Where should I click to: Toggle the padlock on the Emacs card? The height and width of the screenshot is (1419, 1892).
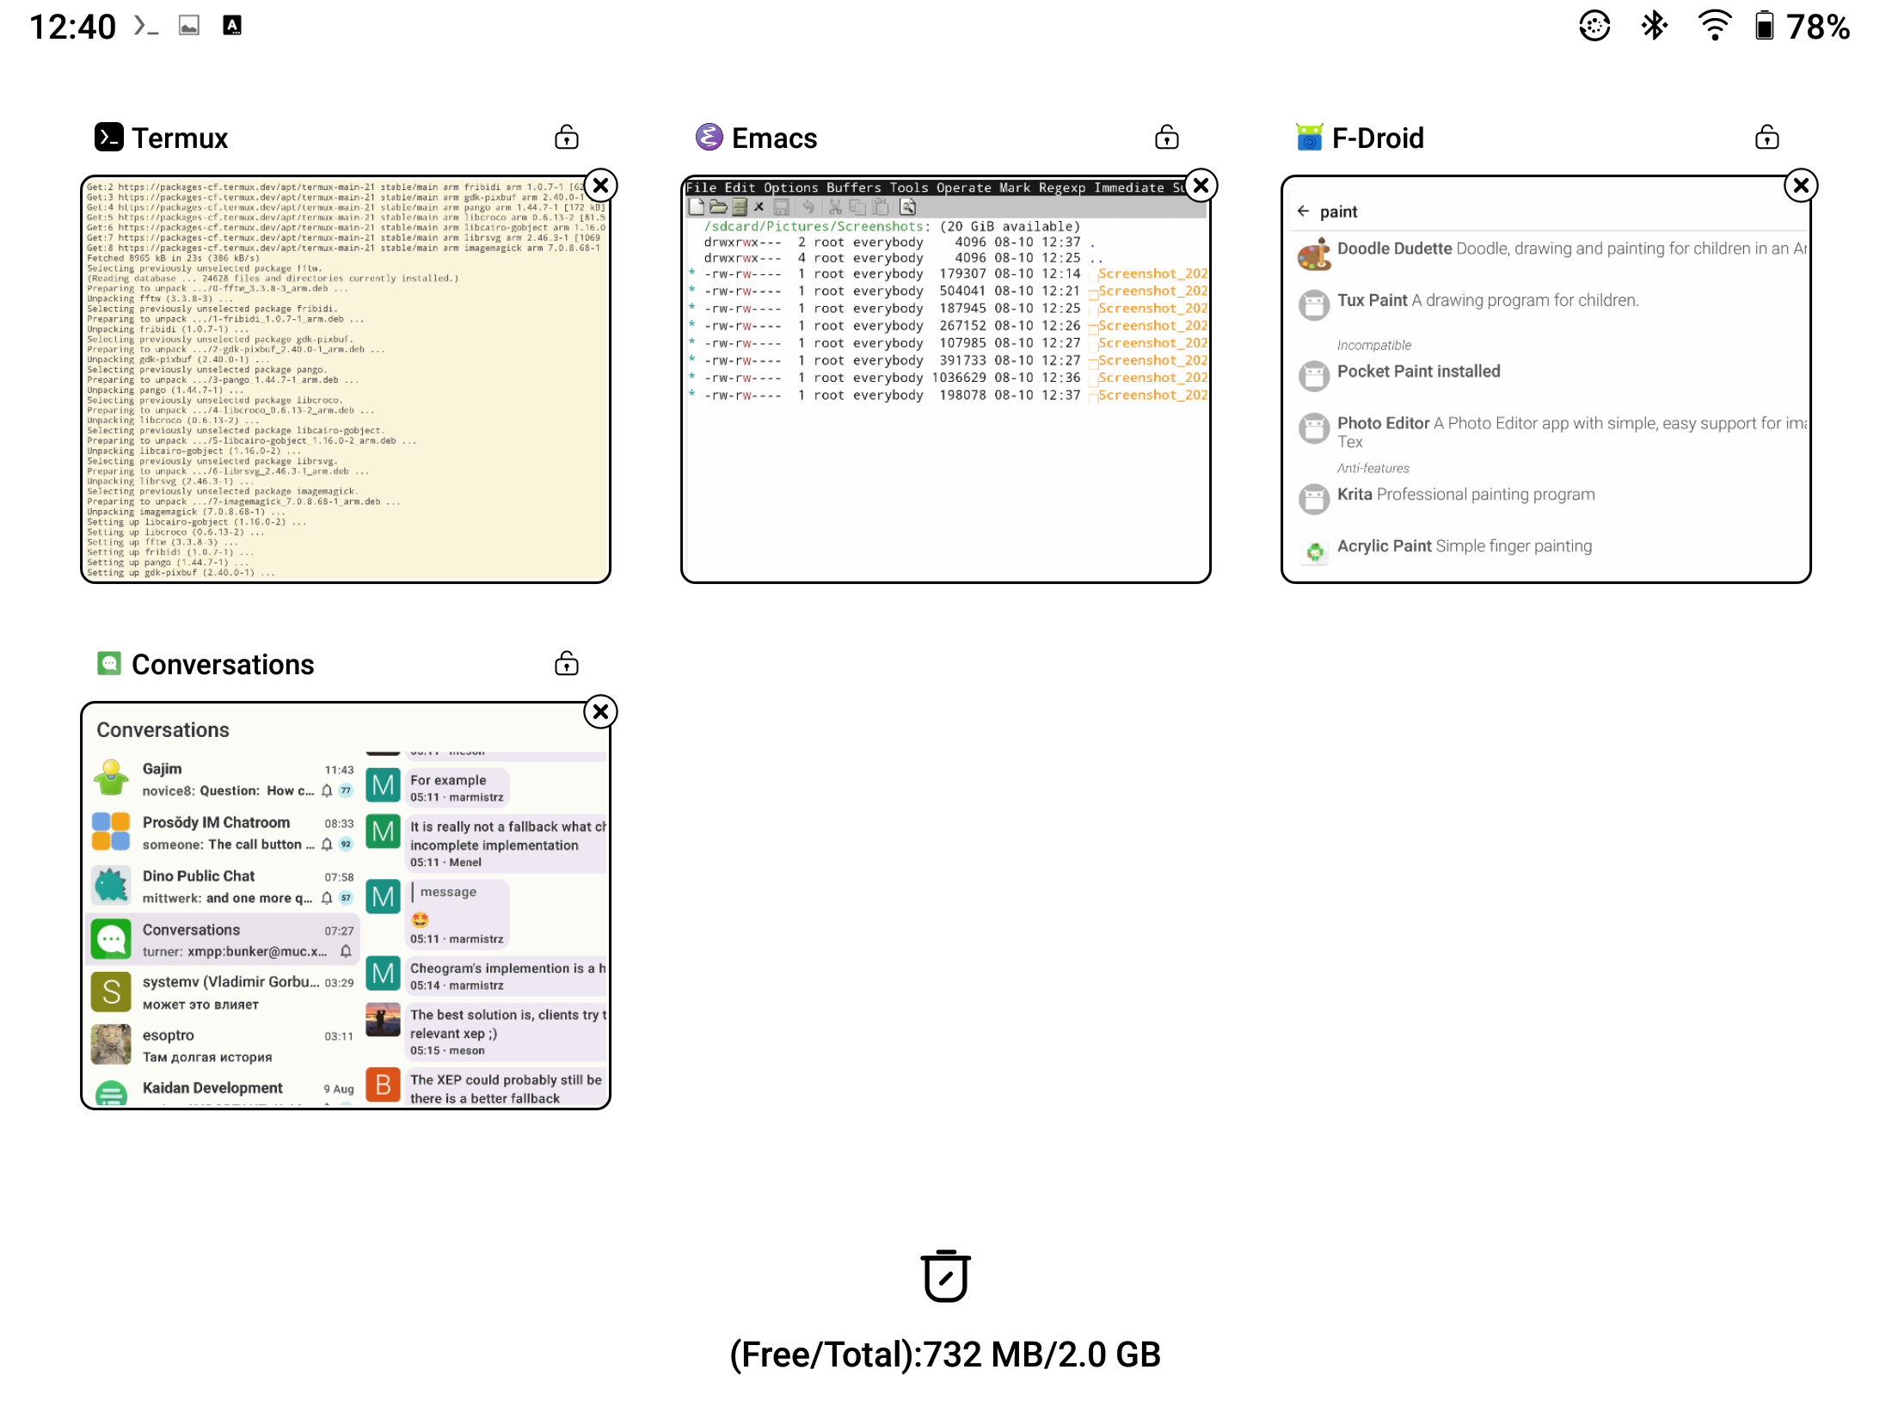tap(1167, 138)
